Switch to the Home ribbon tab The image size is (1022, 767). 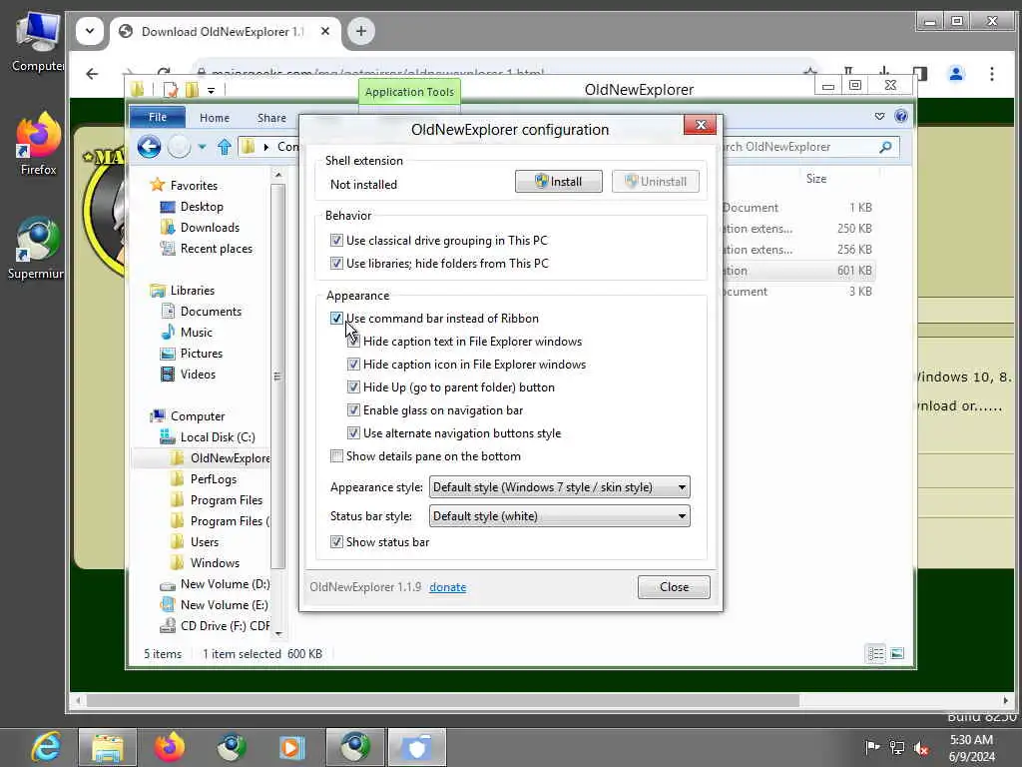click(215, 118)
